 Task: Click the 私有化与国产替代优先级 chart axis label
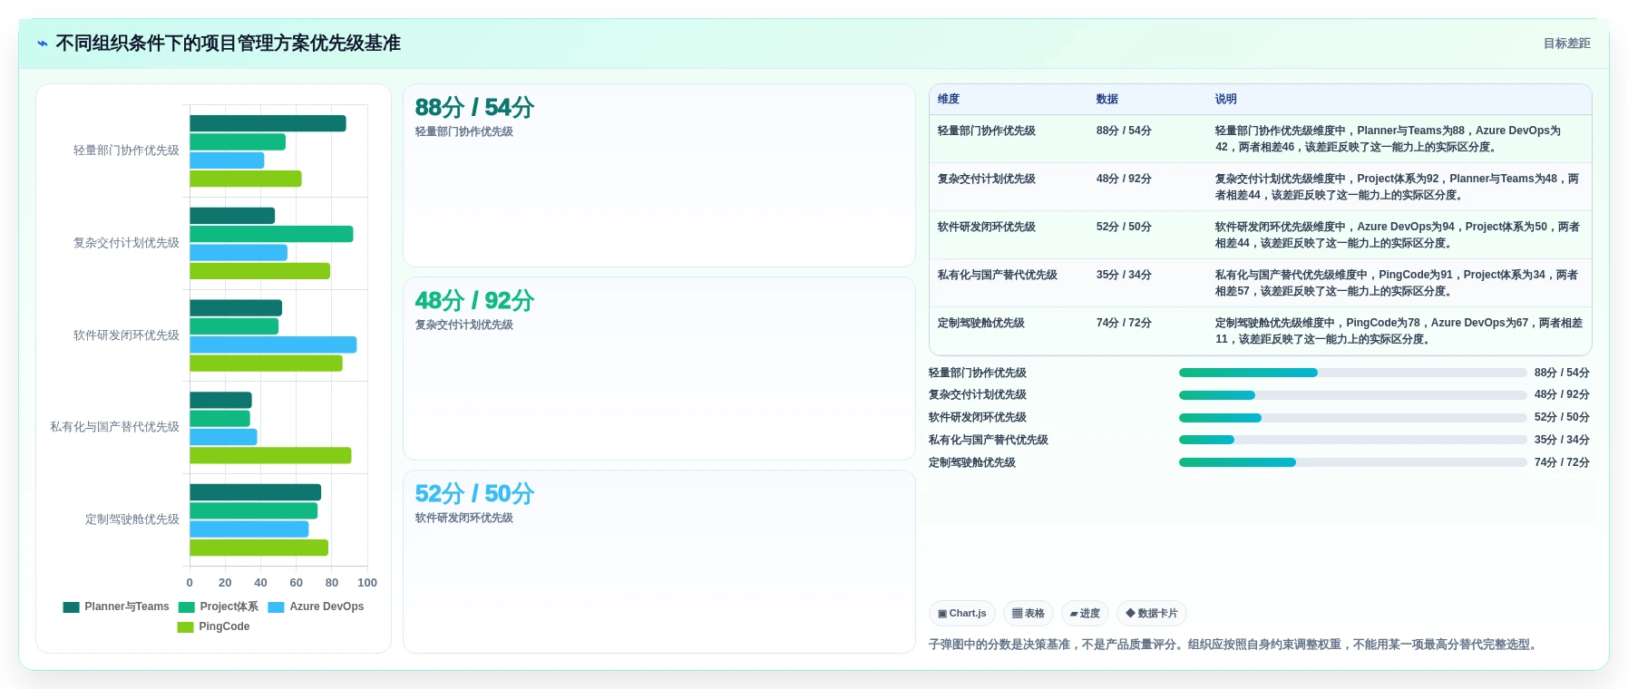pyautogui.click(x=114, y=427)
